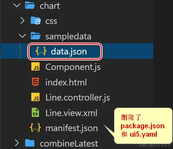The height and width of the screenshot is (149, 173).
Task: Click the css folder icon
Action: (36, 21)
